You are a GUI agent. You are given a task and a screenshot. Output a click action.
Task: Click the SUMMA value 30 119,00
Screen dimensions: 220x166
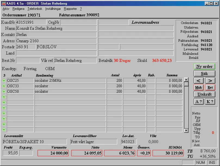[x=168, y=153]
